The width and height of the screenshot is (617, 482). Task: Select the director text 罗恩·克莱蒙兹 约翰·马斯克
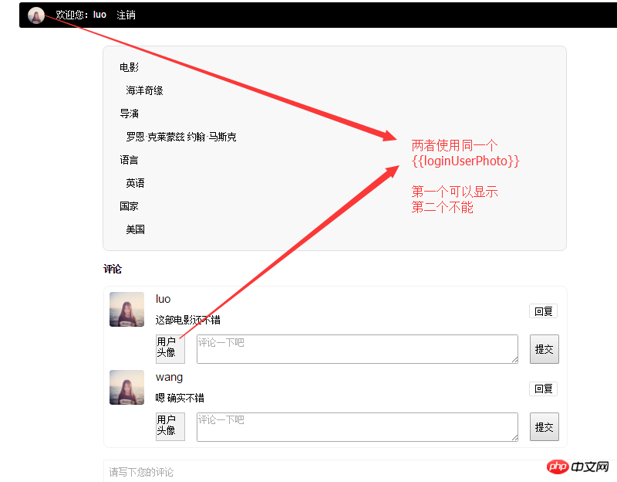tap(181, 137)
